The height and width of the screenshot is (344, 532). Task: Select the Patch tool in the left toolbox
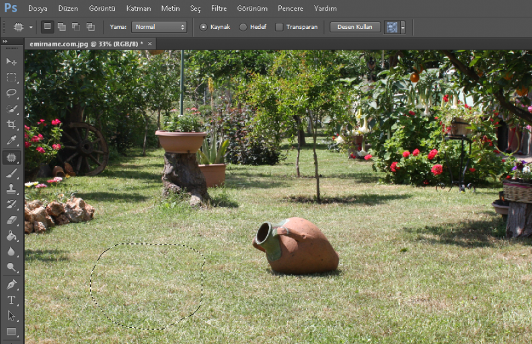point(11,157)
